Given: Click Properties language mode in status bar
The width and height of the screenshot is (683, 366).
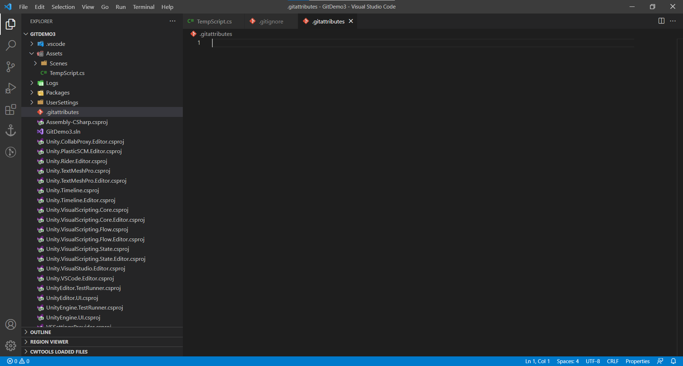Looking at the screenshot, I should [637, 361].
